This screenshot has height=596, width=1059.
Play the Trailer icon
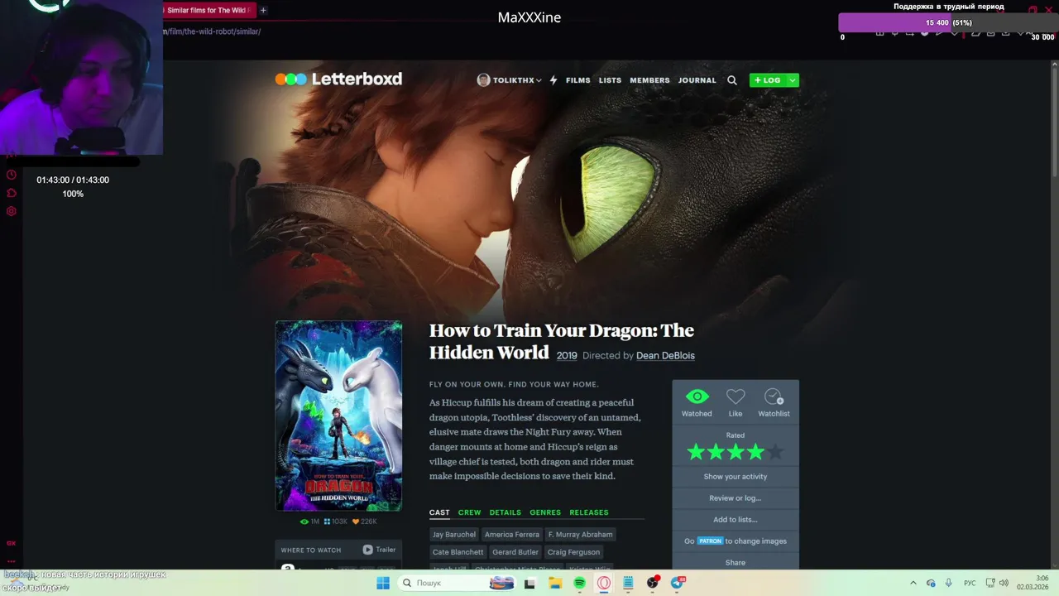click(367, 550)
